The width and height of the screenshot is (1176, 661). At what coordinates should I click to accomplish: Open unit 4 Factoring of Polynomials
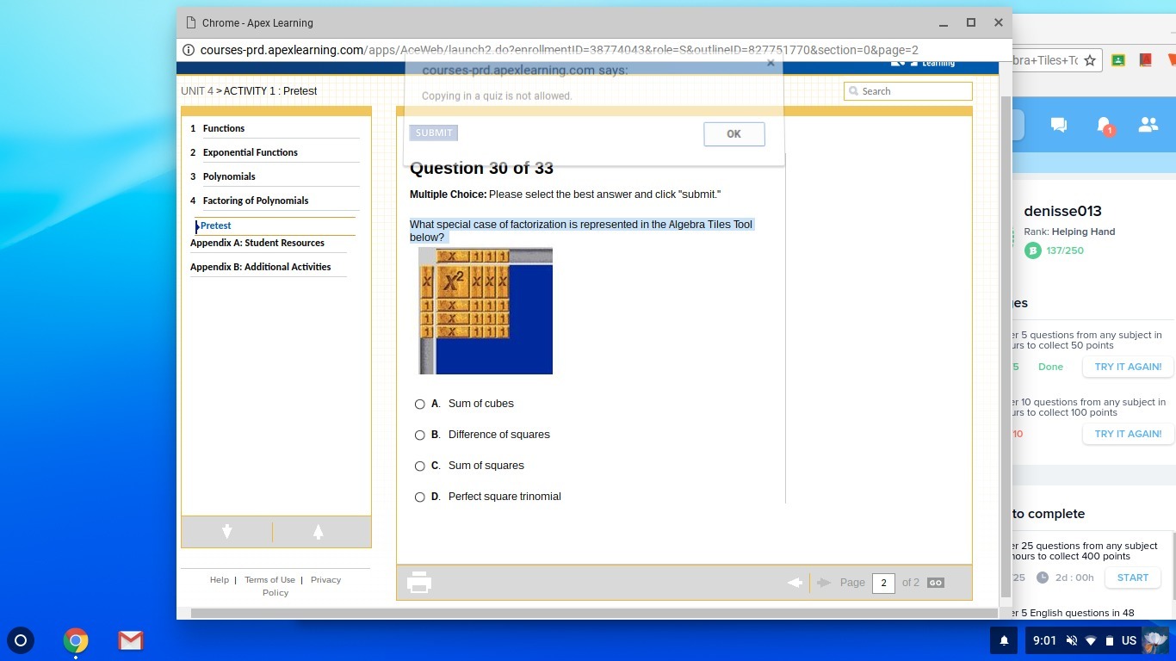click(x=256, y=201)
